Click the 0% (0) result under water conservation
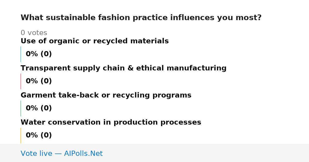309x162 pixels. [x=39, y=135]
